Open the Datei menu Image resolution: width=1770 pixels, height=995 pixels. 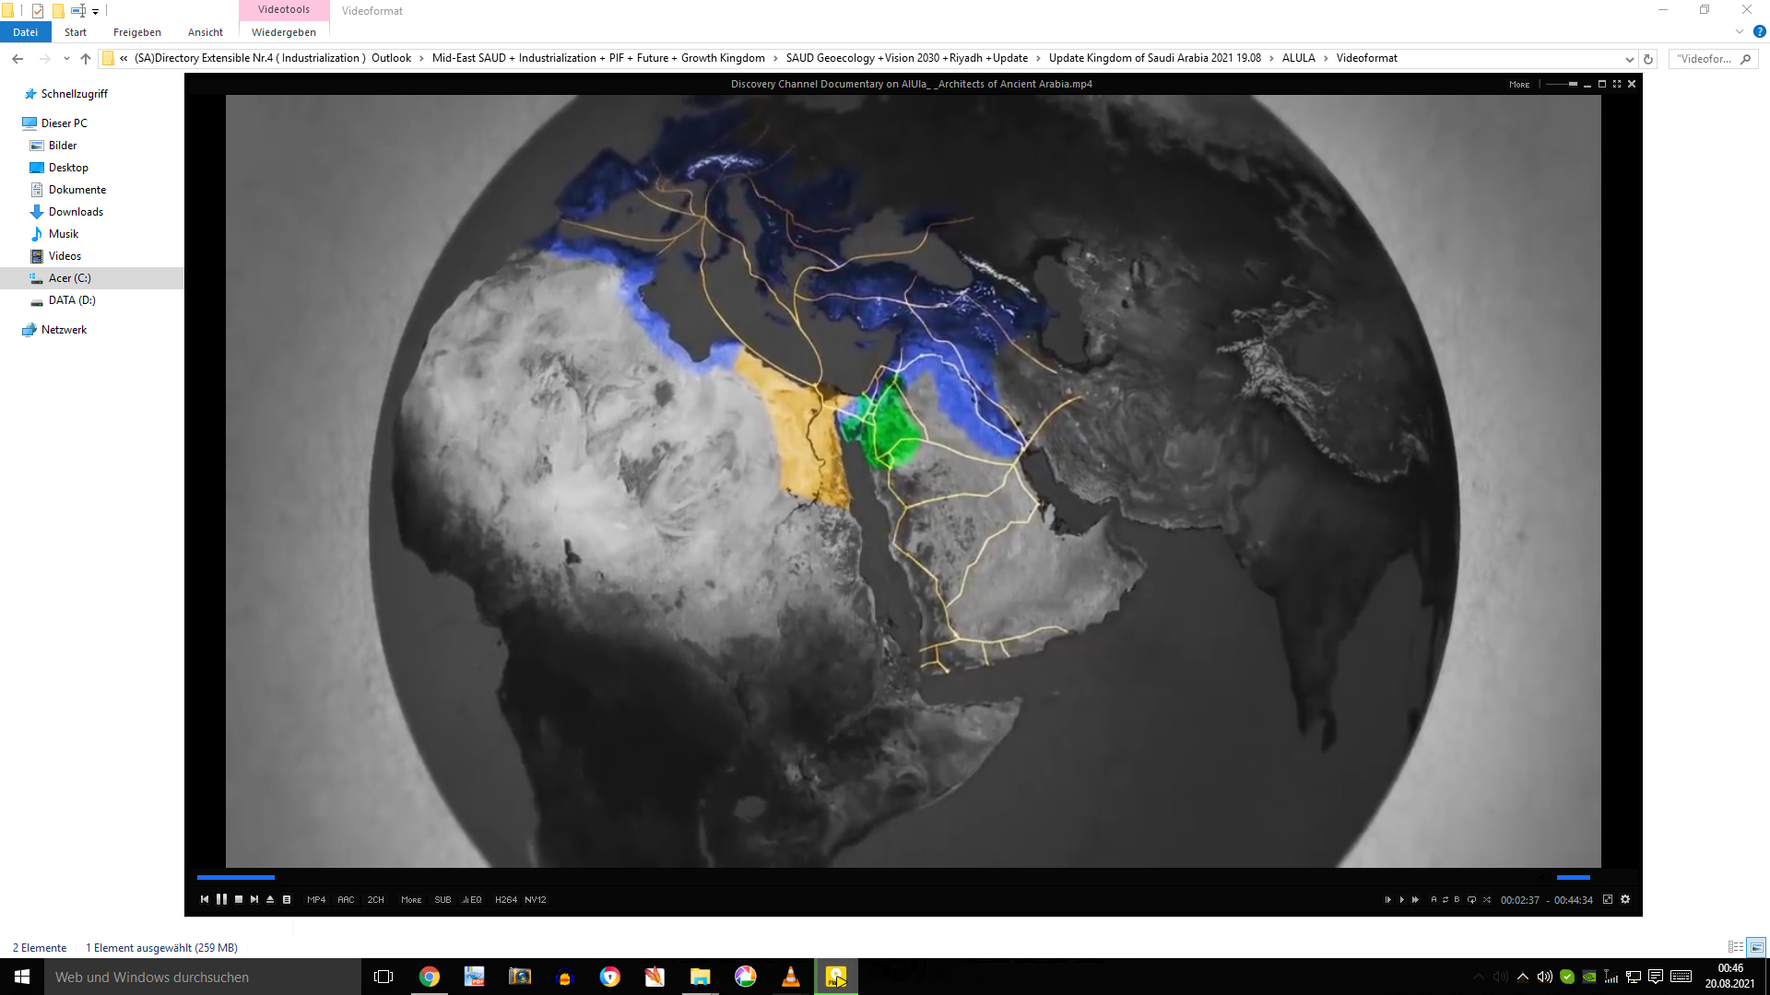[x=26, y=32]
